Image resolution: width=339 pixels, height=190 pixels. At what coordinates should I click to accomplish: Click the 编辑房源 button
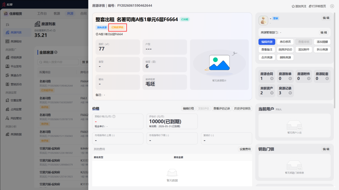click(x=267, y=42)
